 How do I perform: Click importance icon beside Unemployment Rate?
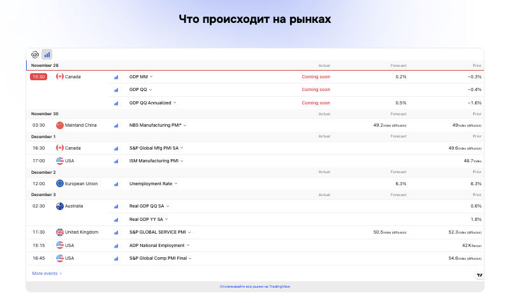tap(116, 184)
